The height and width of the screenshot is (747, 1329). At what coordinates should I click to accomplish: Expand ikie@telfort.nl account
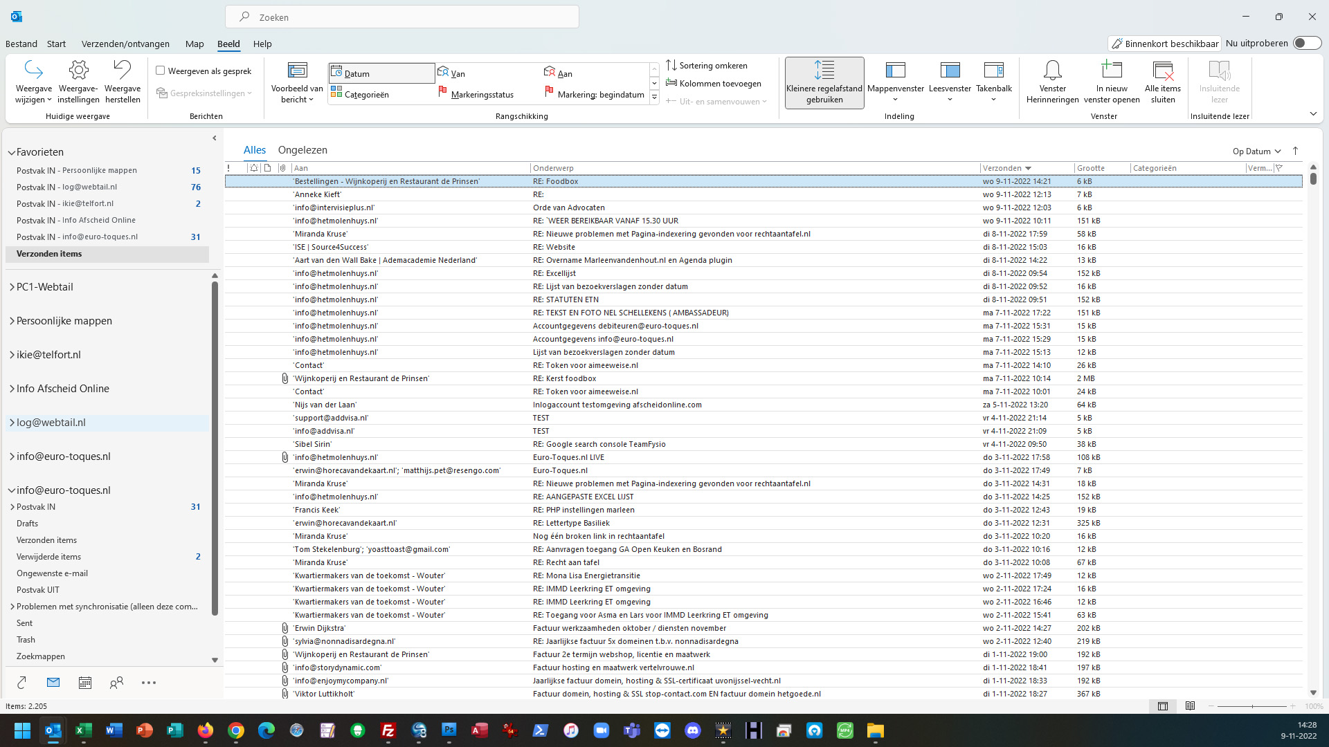click(12, 355)
